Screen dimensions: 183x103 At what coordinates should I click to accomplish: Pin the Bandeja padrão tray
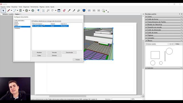pos(180,14)
